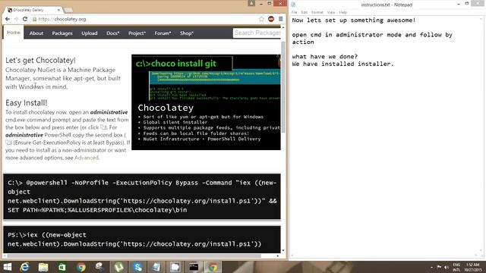Open the Windows Start button
The width and height of the screenshot is (486, 273).
pos(7,267)
